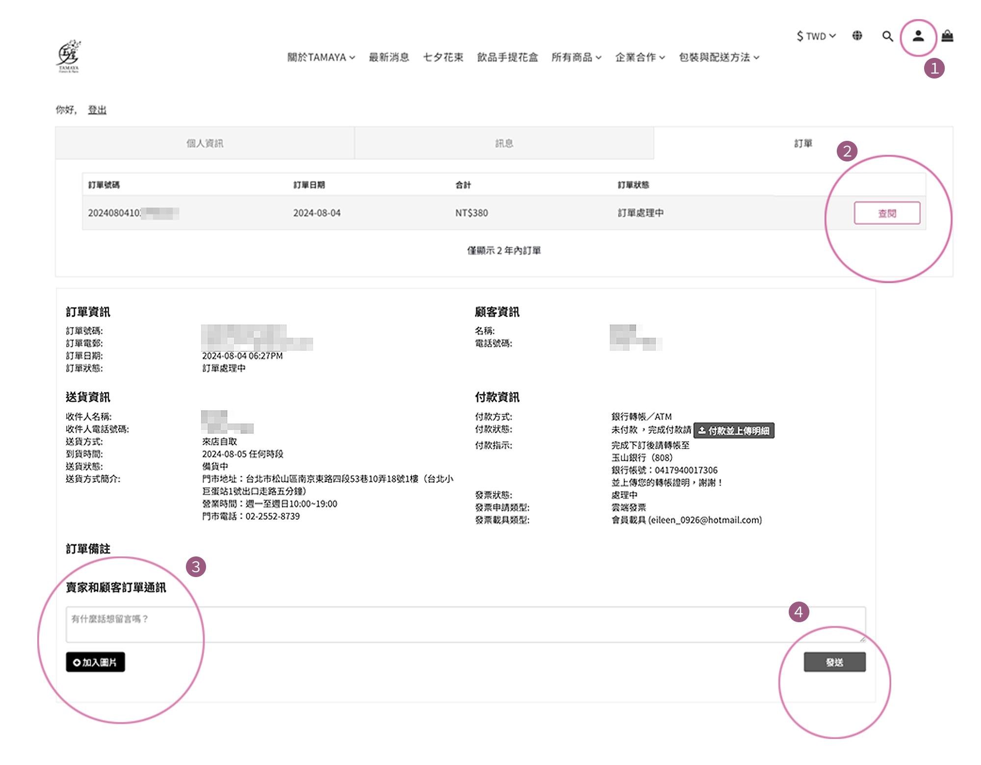Click the search magnifier icon
Screen dimensions: 981x765
[887, 36]
